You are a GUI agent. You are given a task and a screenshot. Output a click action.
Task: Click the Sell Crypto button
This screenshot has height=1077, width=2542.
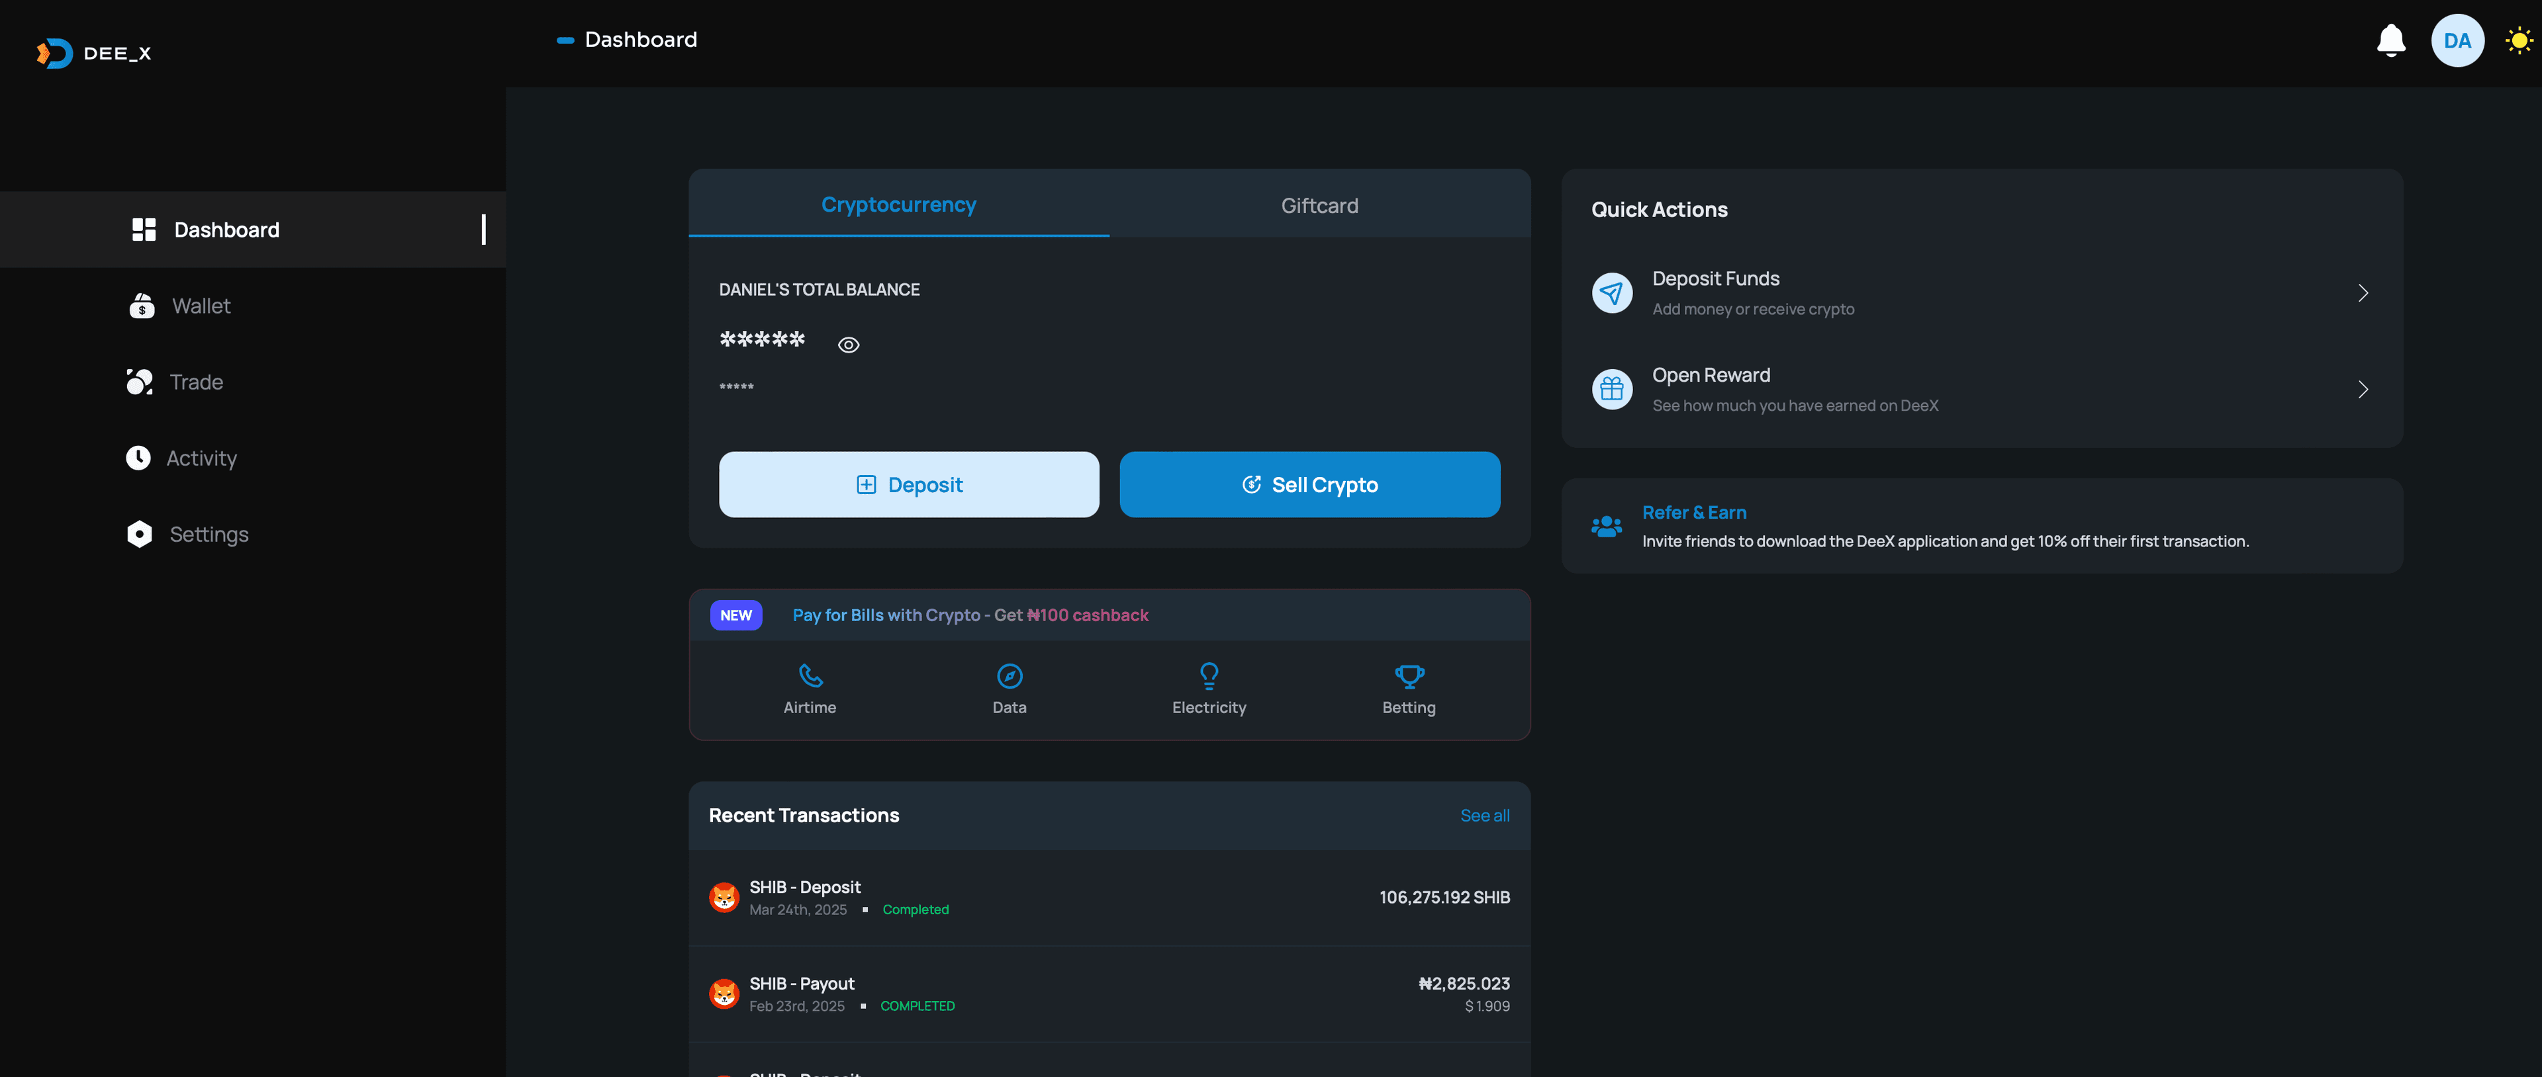[x=1309, y=484]
